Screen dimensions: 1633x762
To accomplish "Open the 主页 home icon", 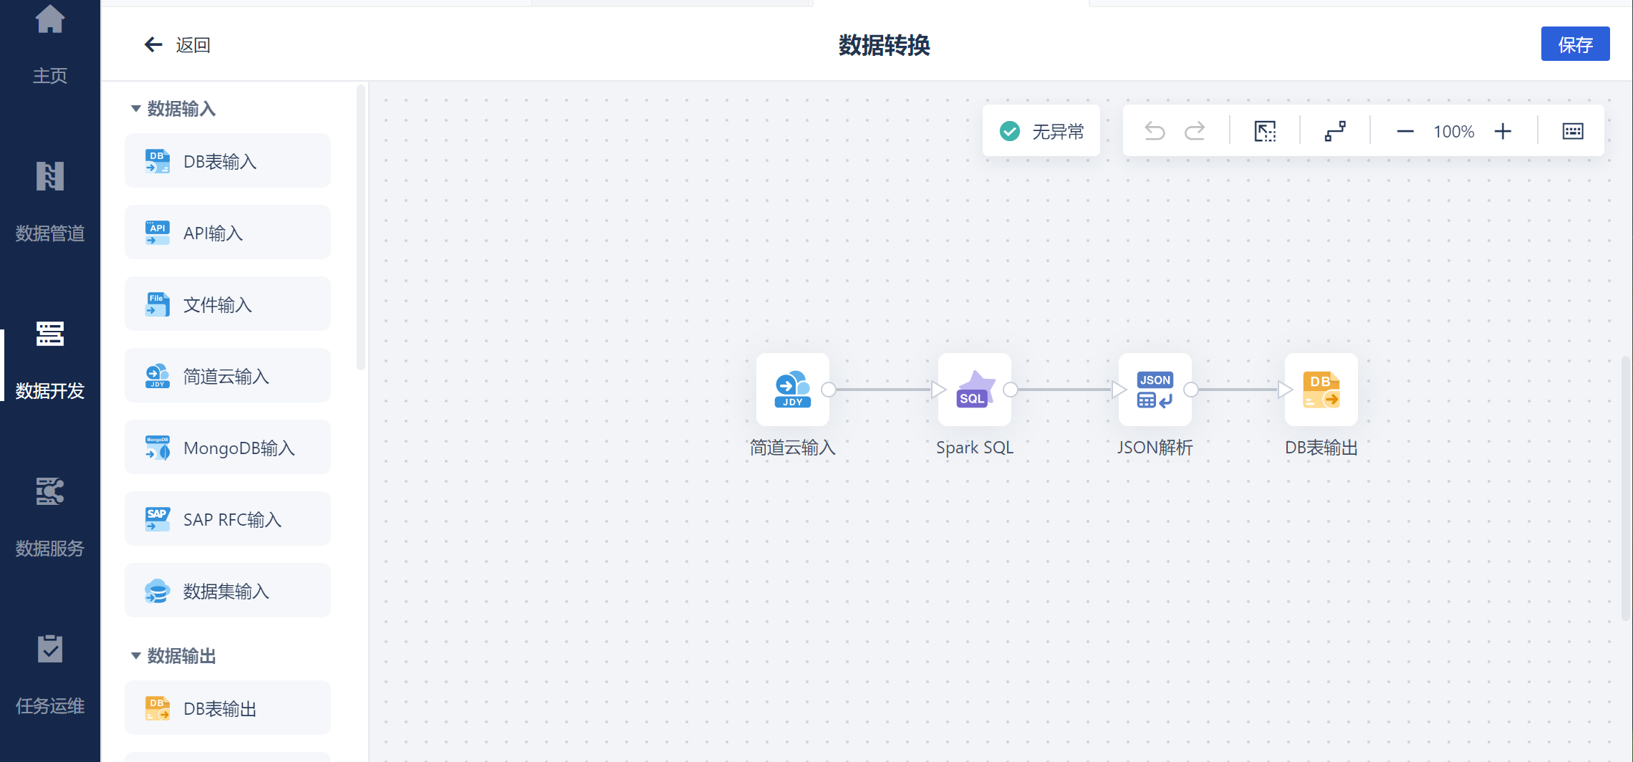I will (x=50, y=19).
